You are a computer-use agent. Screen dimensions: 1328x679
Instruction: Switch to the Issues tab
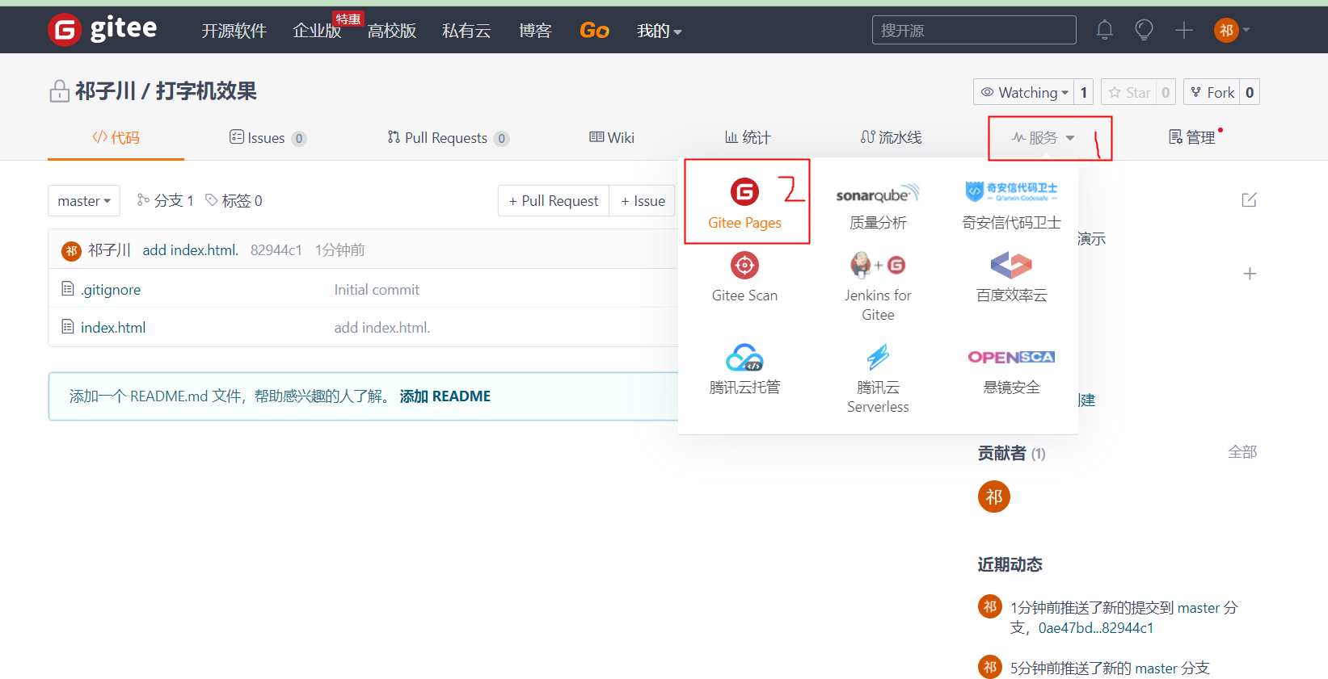click(267, 138)
